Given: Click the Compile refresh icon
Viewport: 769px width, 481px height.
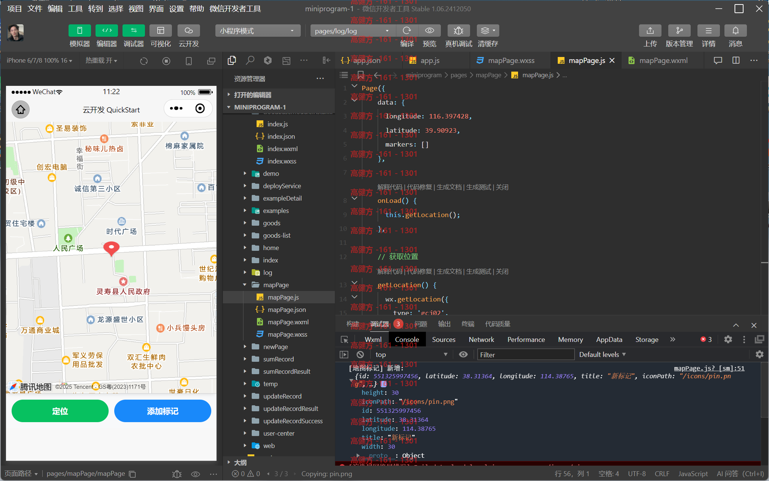Looking at the screenshot, I should click(x=407, y=30).
